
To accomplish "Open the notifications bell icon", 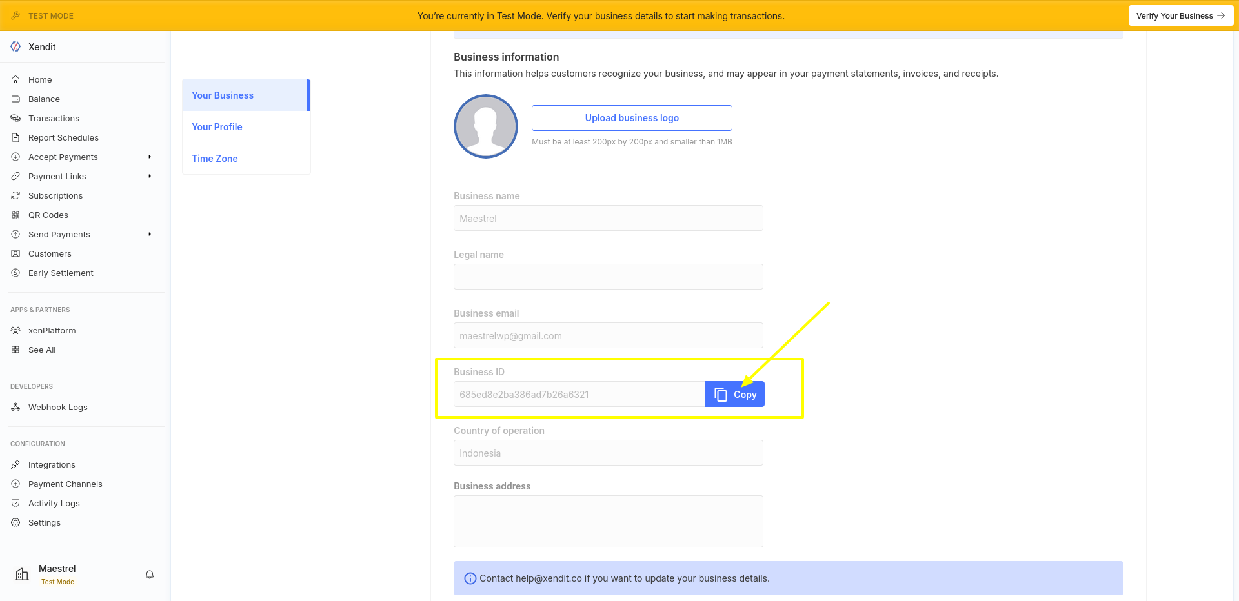I will click(x=150, y=575).
